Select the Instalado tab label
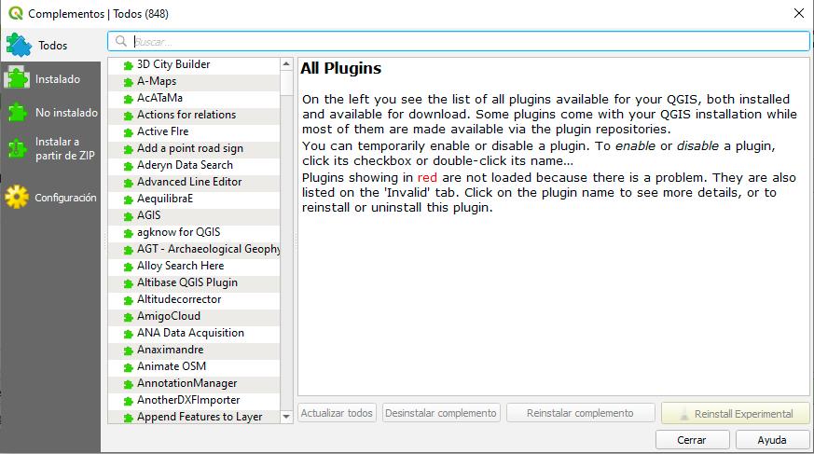The height and width of the screenshot is (454, 814). tap(58, 79)
